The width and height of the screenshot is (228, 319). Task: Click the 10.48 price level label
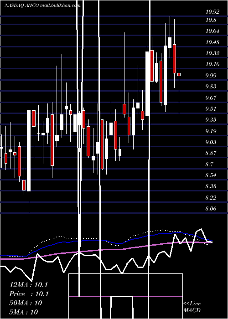pos(212,42)
